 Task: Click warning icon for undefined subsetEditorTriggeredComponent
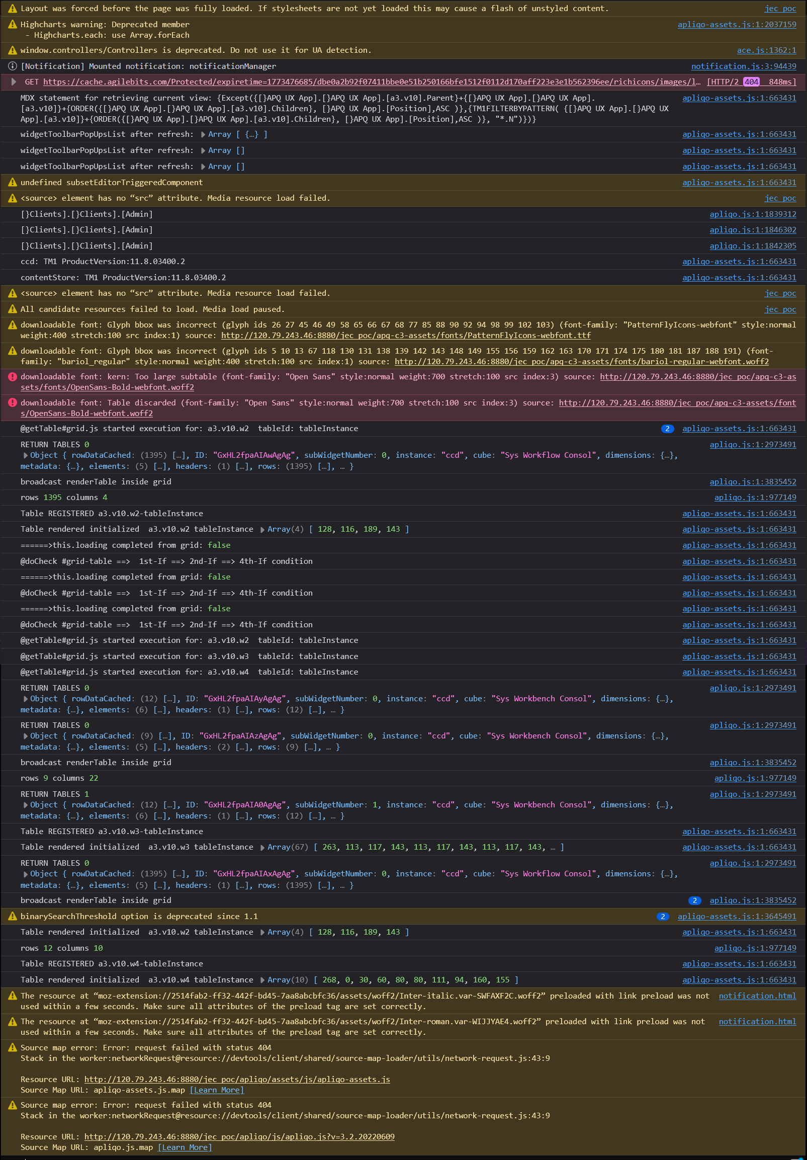click(x=13, y=183)
